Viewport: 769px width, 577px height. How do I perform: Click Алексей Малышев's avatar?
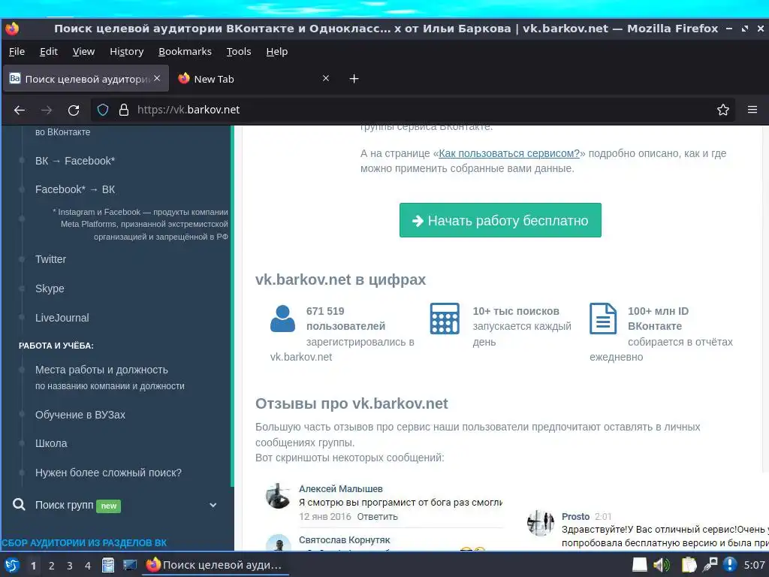coord(278,496)
